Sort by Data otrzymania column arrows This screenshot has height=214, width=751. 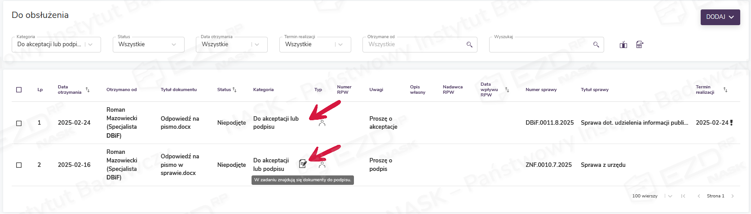click(88, 90)
